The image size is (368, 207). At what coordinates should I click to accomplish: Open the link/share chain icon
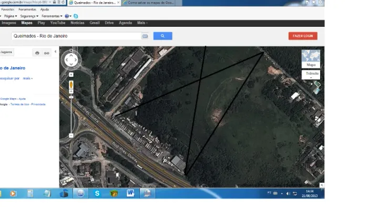47,53
